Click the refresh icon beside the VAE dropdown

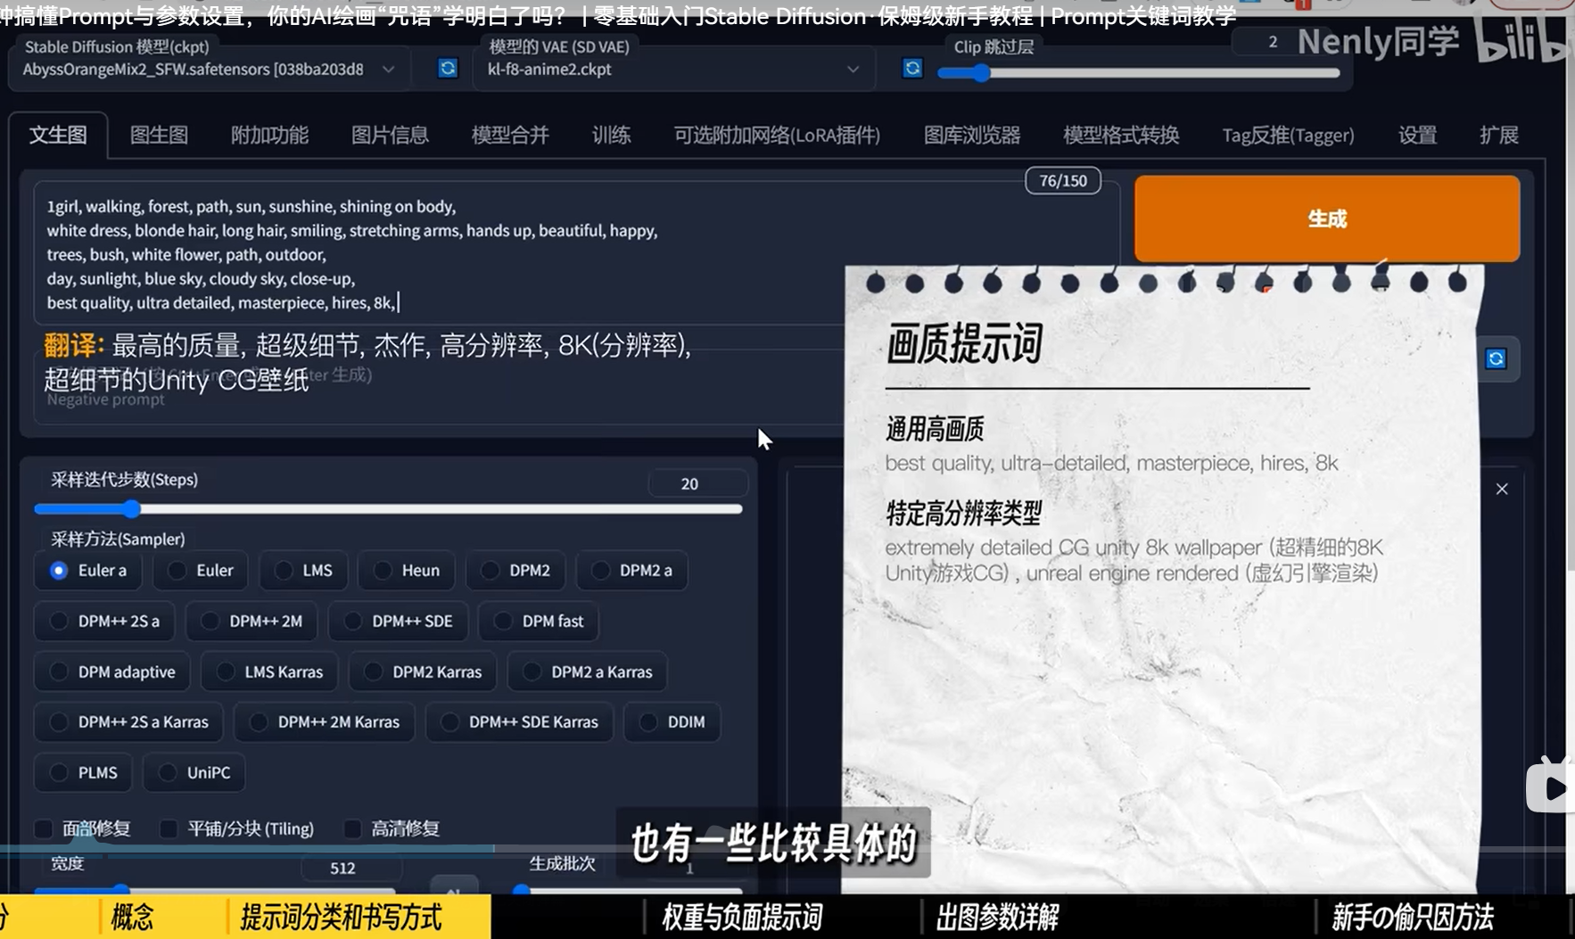coord(911,69)
